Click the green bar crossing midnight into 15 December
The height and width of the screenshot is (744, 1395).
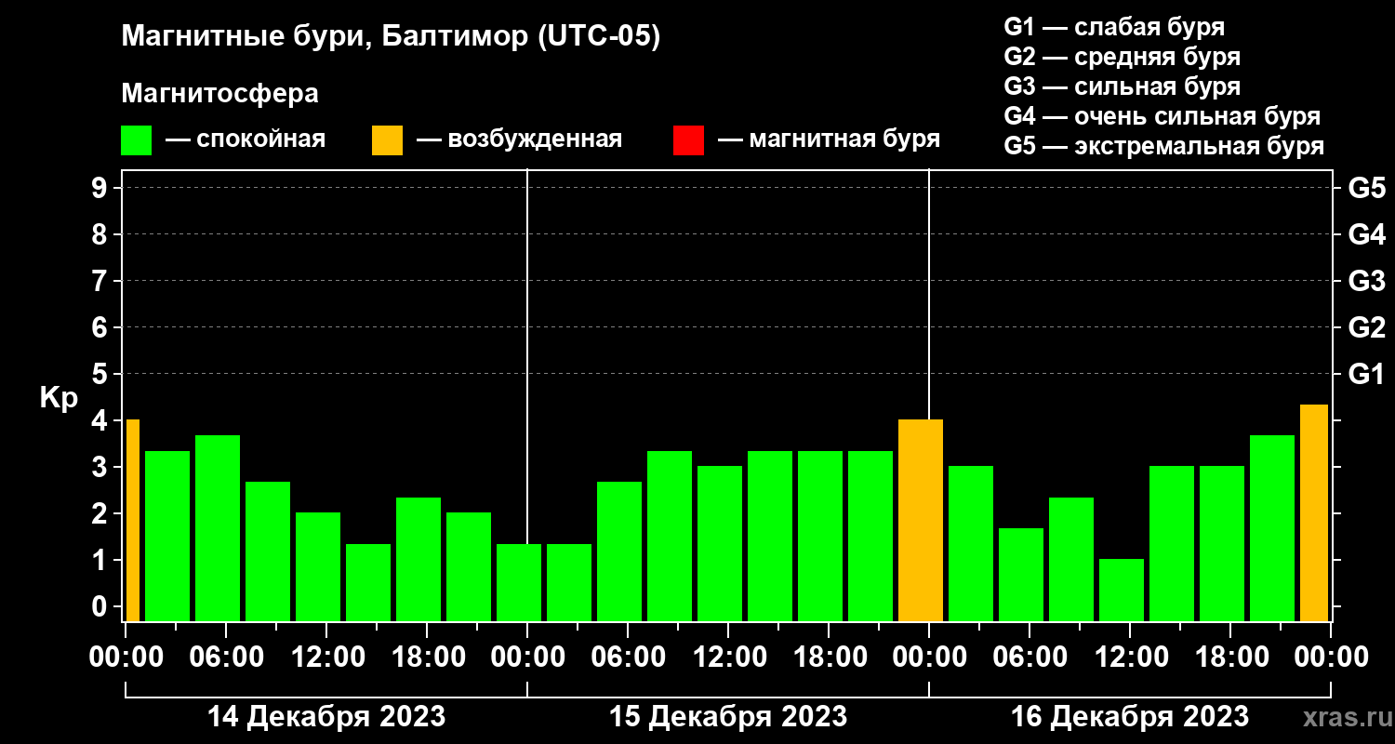coord(519,582)
